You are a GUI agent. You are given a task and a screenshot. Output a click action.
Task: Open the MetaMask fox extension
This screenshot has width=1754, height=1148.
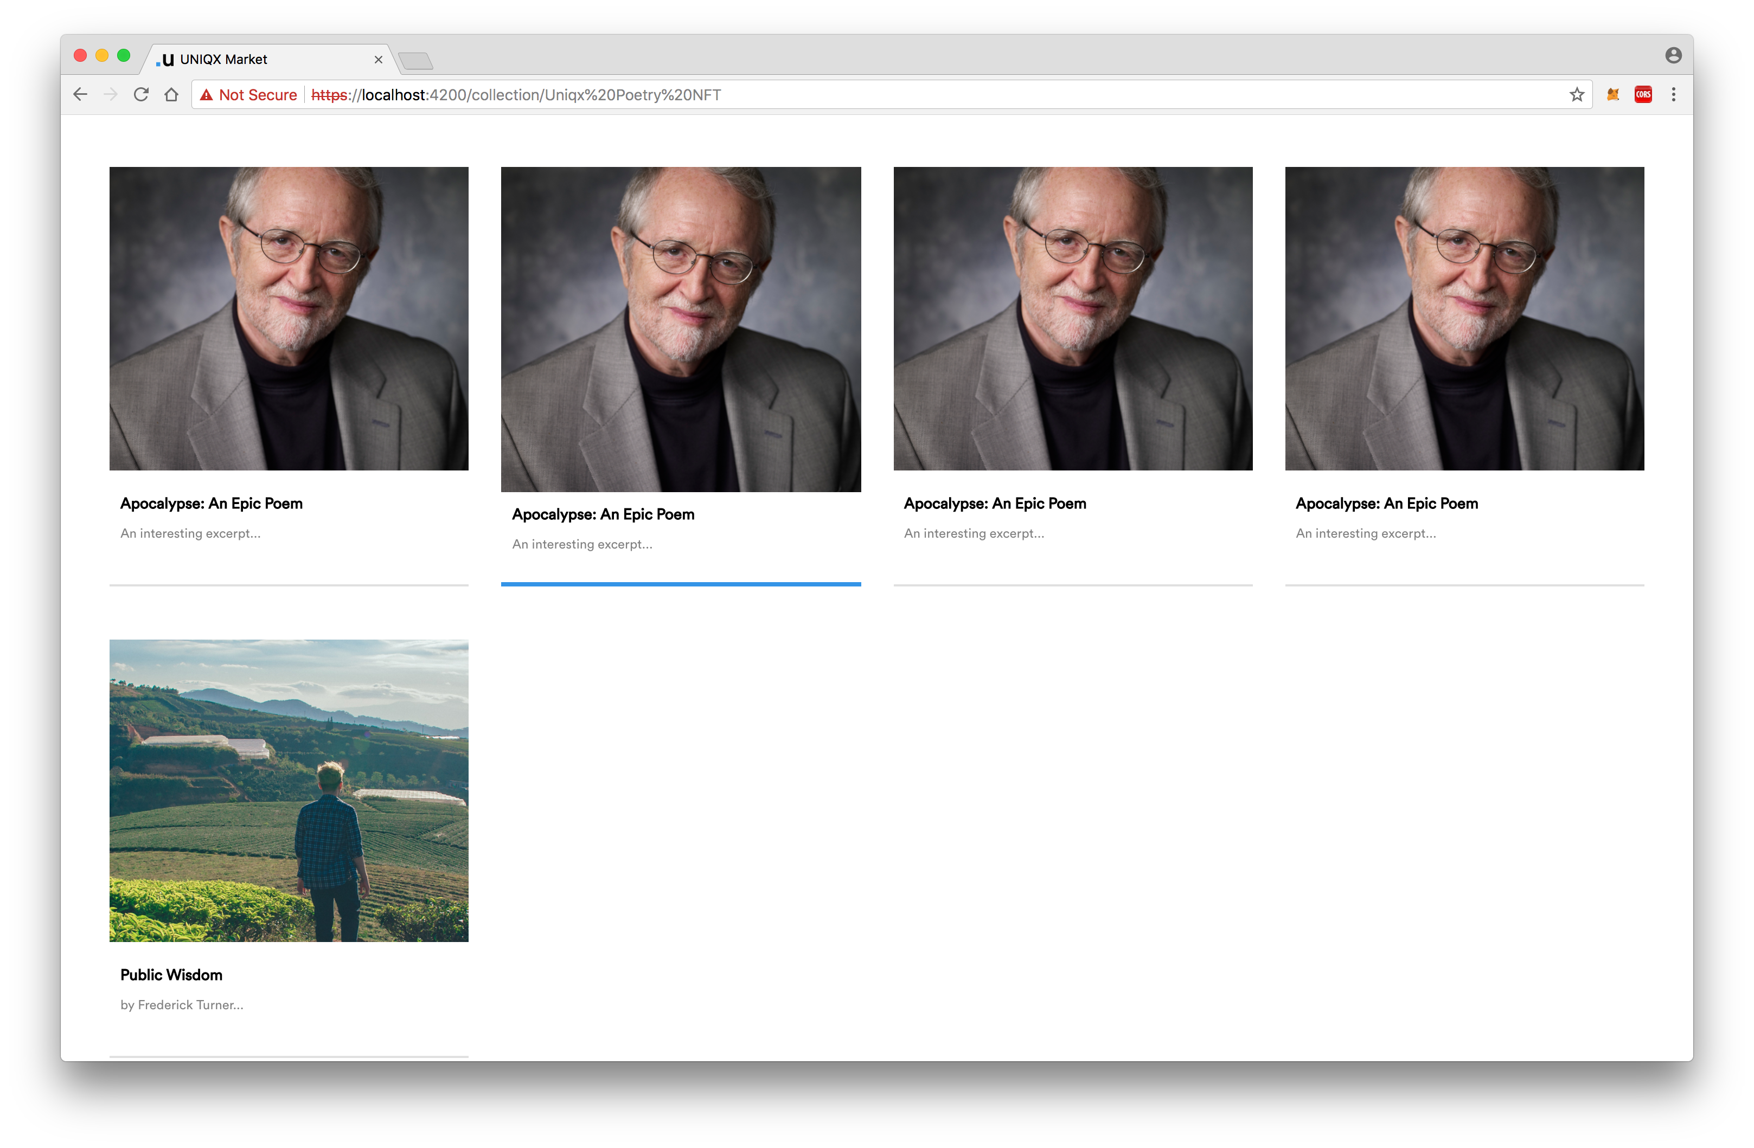pyautogui.click(x=1612, y=94)
